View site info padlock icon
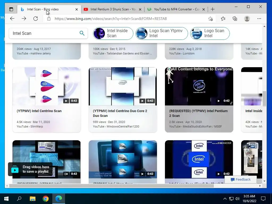The image size is (272, 204). pyautogui.click(x=49, y=19)
